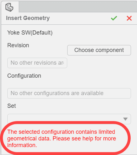Image resolution: width=137 pixels, height=155 pixels.
Task: Click the 'The selected configuration' warning first line
Action: click(x=61, y=132)
